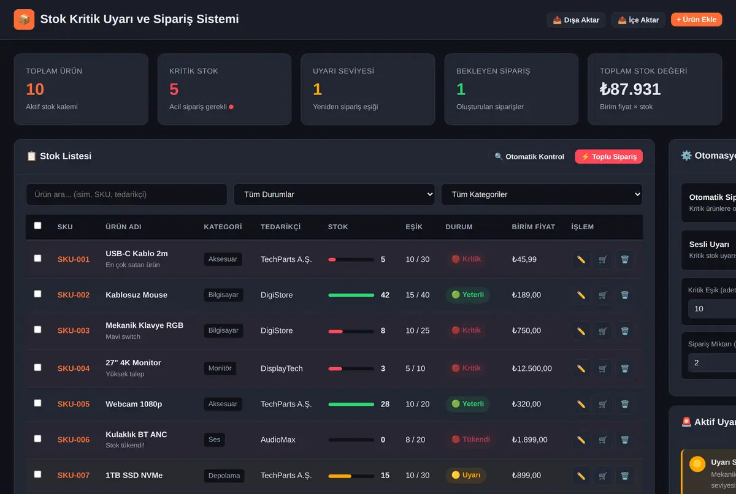
Task: Edit Webcam 1080p with pencil icon
Action: pos(581,404)
